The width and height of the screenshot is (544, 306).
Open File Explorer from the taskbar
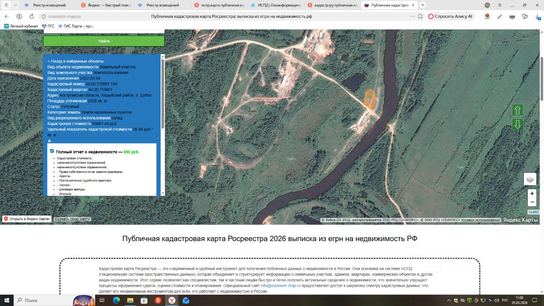point(130,300)
